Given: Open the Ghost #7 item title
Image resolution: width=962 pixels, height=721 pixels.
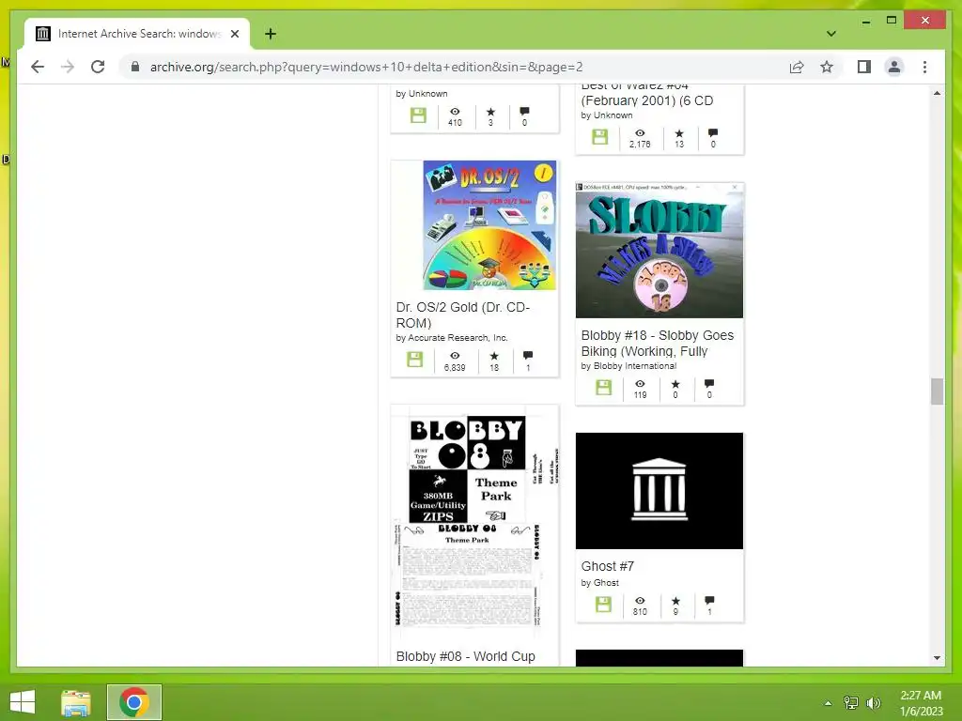Looking at the screenshot, I should [608, 566].
